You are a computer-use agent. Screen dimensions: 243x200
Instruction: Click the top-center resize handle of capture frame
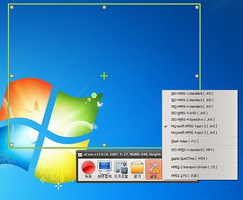(x=104, y=7)
